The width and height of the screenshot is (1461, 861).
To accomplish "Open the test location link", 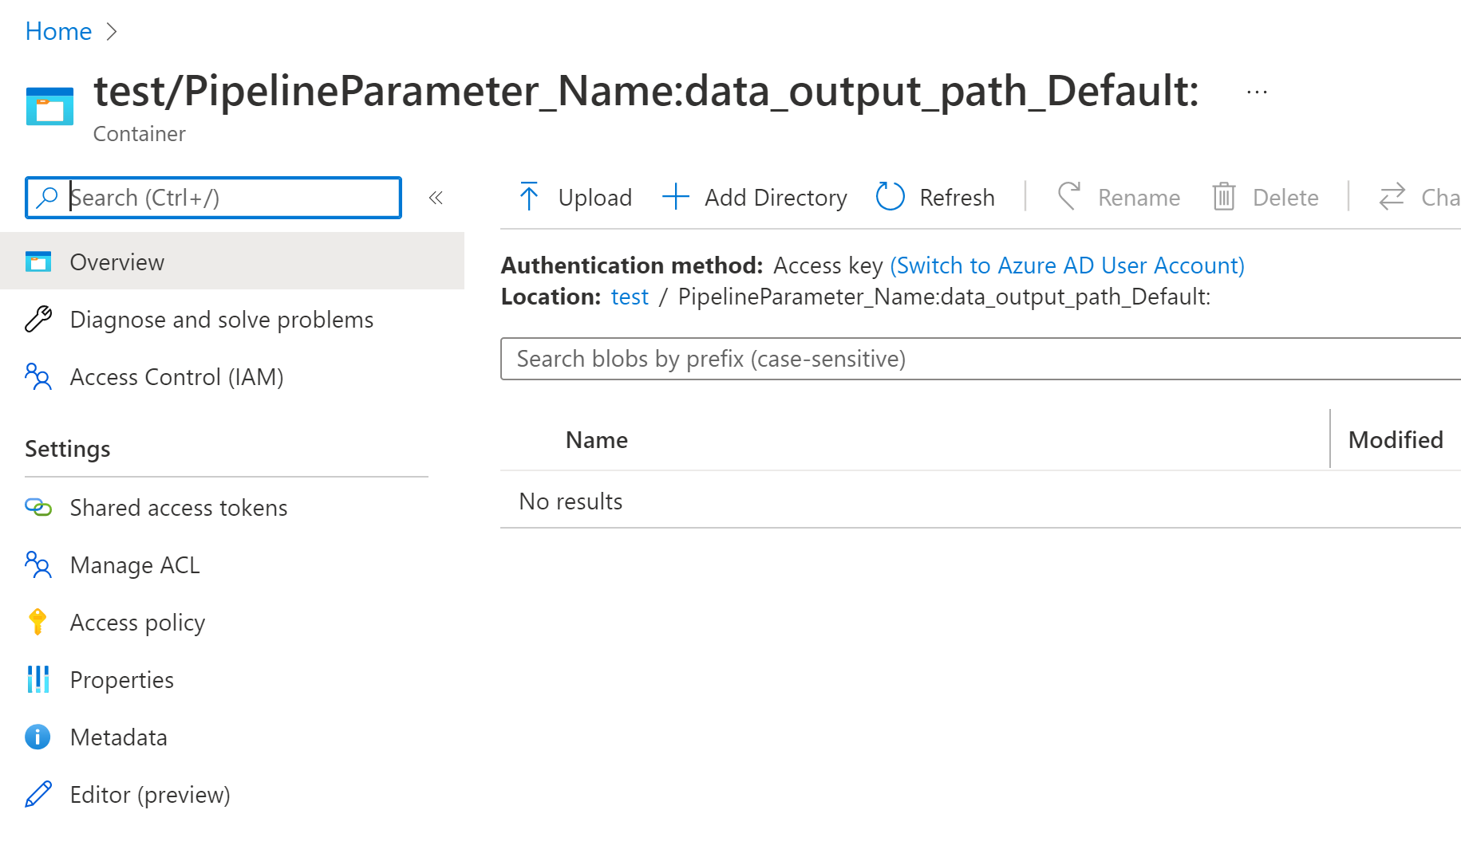I will pyautogui.click(x=630, y=297).
